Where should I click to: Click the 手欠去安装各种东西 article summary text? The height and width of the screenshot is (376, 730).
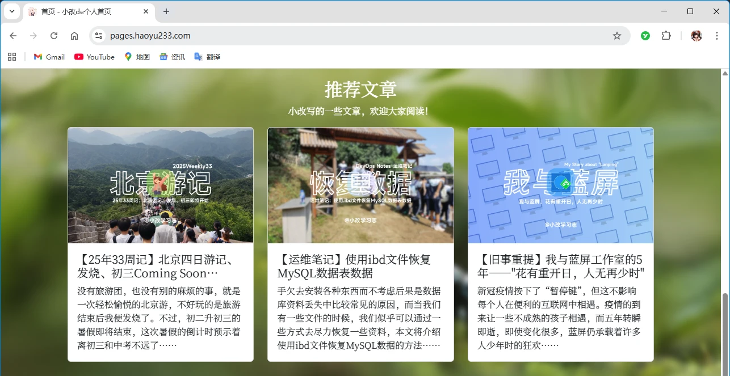point(359,318)
